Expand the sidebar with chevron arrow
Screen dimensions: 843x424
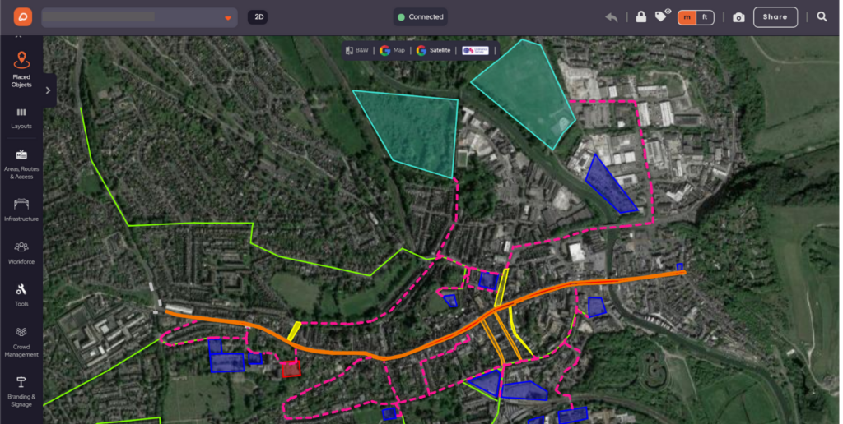tap(49, 90)
